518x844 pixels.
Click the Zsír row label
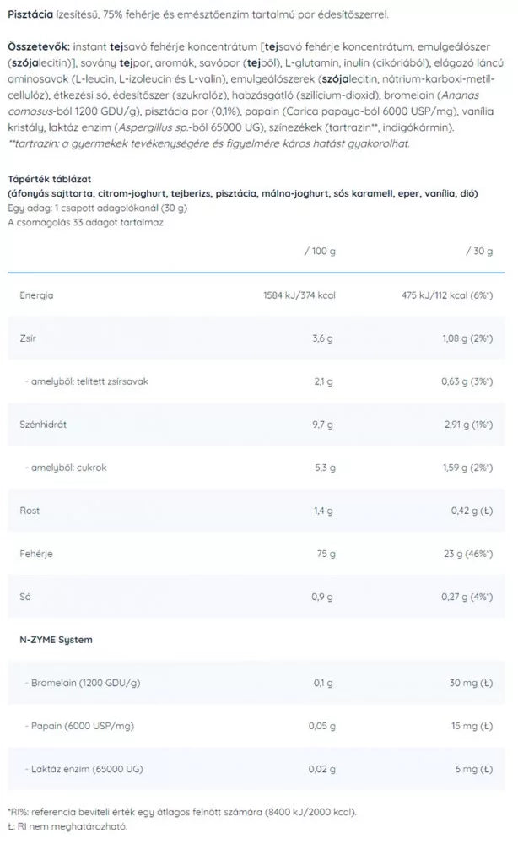(x=28, y=338)
